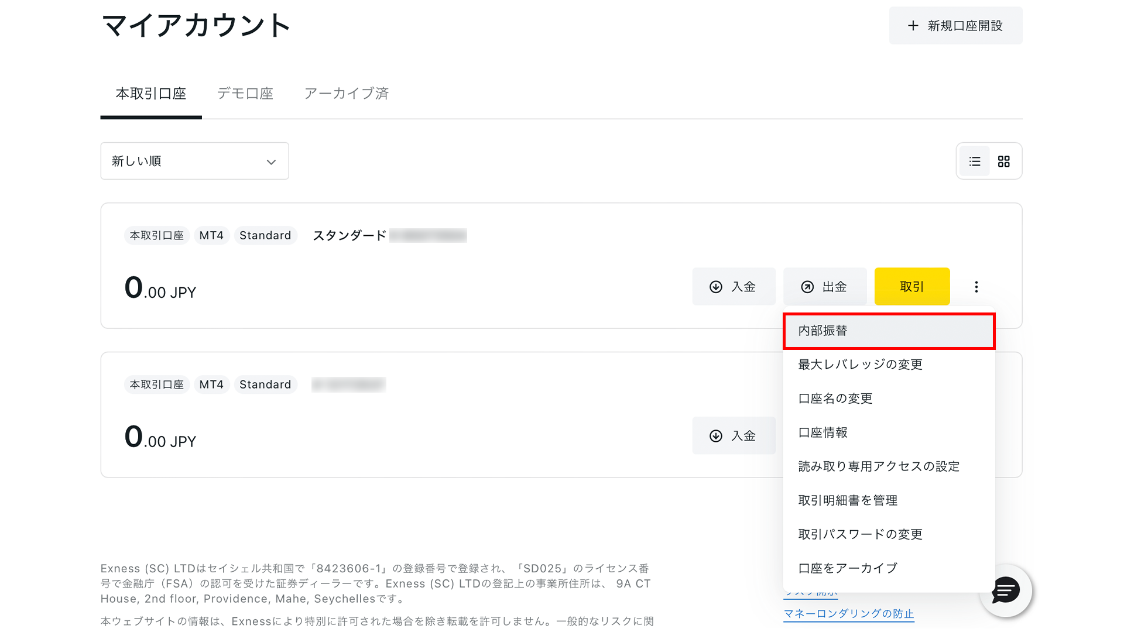Click the three-dot more options icon
The width and height of the screenshot is (1124, 632).
coord(976,287)
